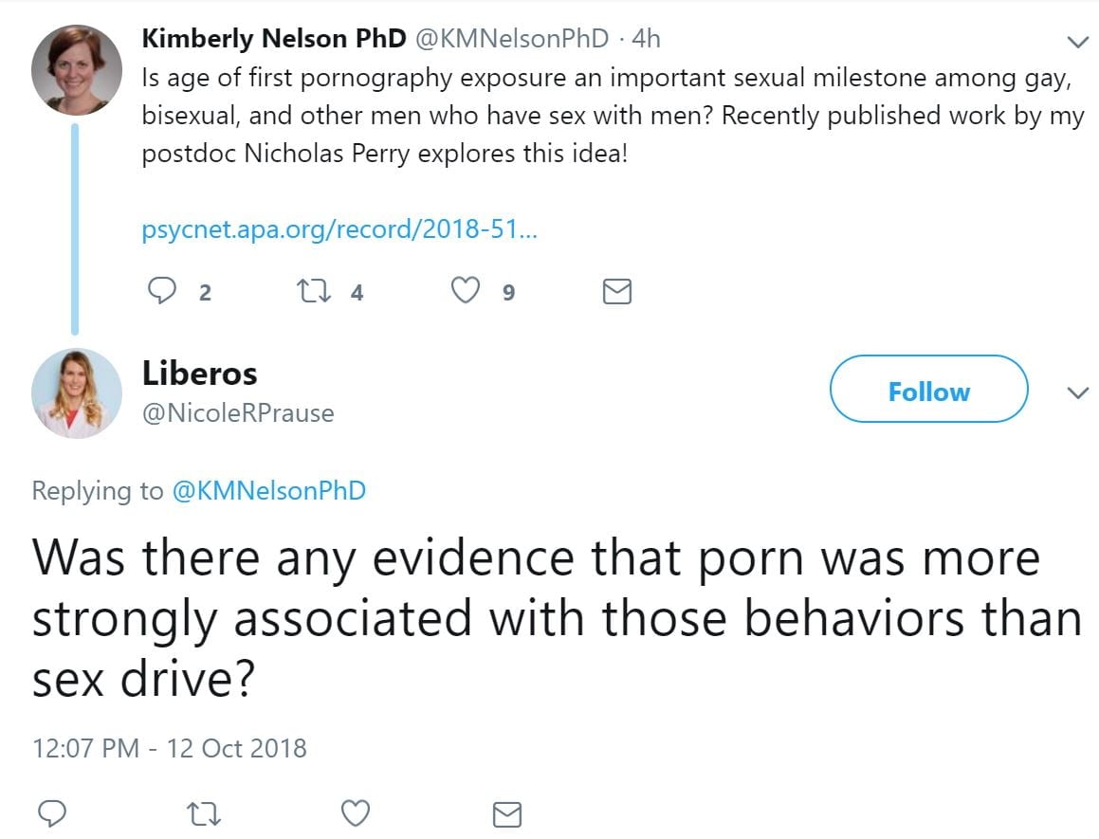
Task: Open the more options chevron on Kimberly's tweet
Action: point(1077,42)
